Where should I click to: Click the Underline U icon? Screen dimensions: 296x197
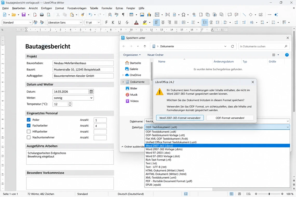[119, 23]
